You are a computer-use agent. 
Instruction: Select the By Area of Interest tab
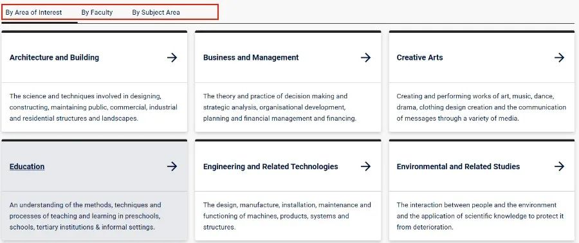point(33,12)
